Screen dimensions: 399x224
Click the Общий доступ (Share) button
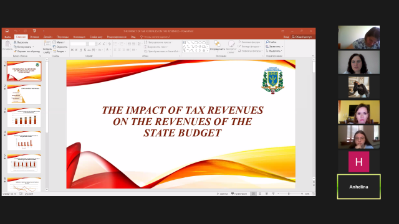pos(302,37)
